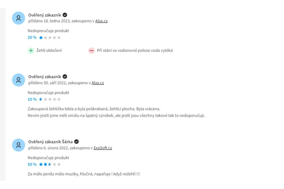Click the negative comment about water leaking horizontally
This screenshot has width=284, height=189.
tap(135, 50)
